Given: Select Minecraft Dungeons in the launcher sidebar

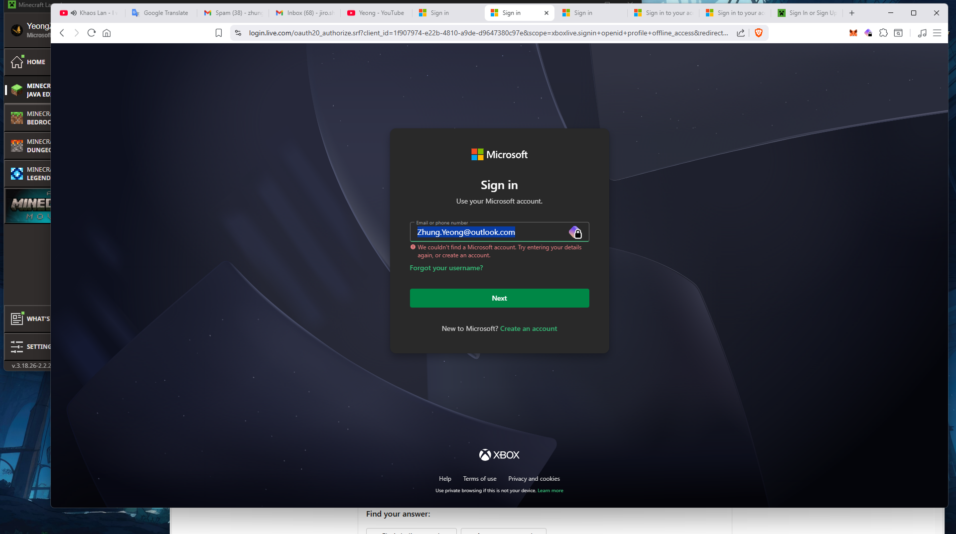Looking at the screenshot, I should [x=30, y=145].
